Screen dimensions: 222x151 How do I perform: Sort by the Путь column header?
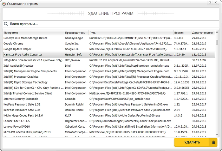[131, 33]
